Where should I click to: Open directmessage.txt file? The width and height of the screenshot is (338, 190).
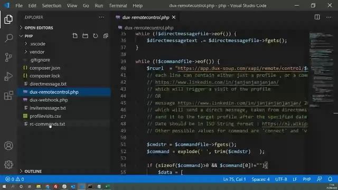pyautogui.click(x=48, y=84)
